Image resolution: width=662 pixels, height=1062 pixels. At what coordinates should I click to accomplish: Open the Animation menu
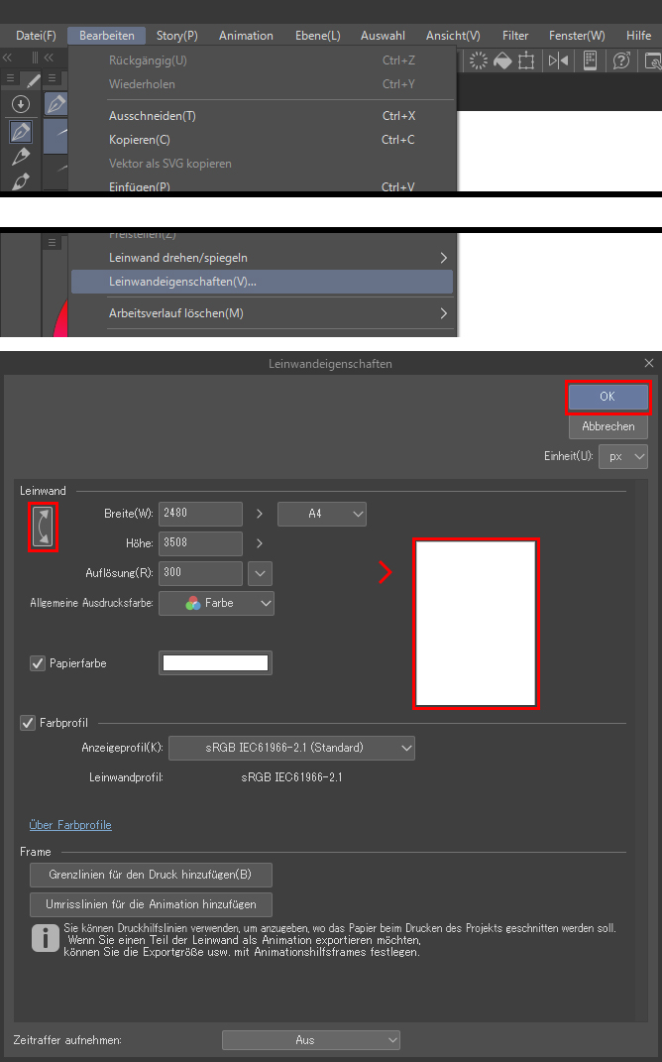246,36
